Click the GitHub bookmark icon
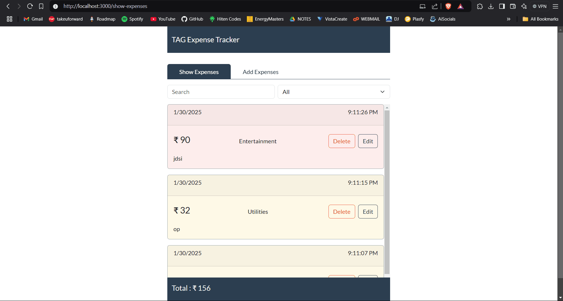563x301 pixels. 184,19
